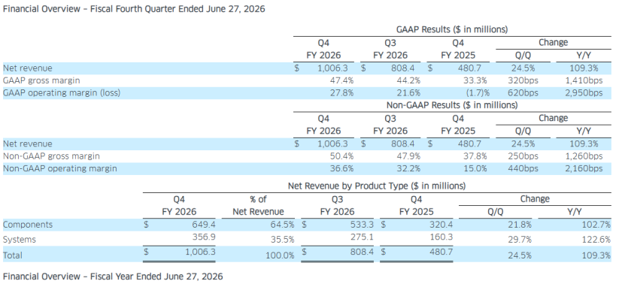Screen dimensions: 625x290
Task: Select the Non-GAAP gross margin row label
Action: [51, 156]
